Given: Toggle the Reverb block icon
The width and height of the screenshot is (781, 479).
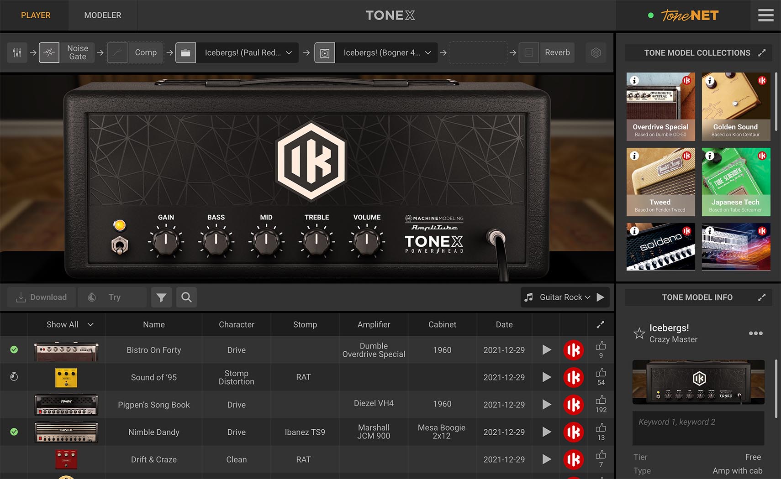Looking at the screenshot, I should click(529, 53).
